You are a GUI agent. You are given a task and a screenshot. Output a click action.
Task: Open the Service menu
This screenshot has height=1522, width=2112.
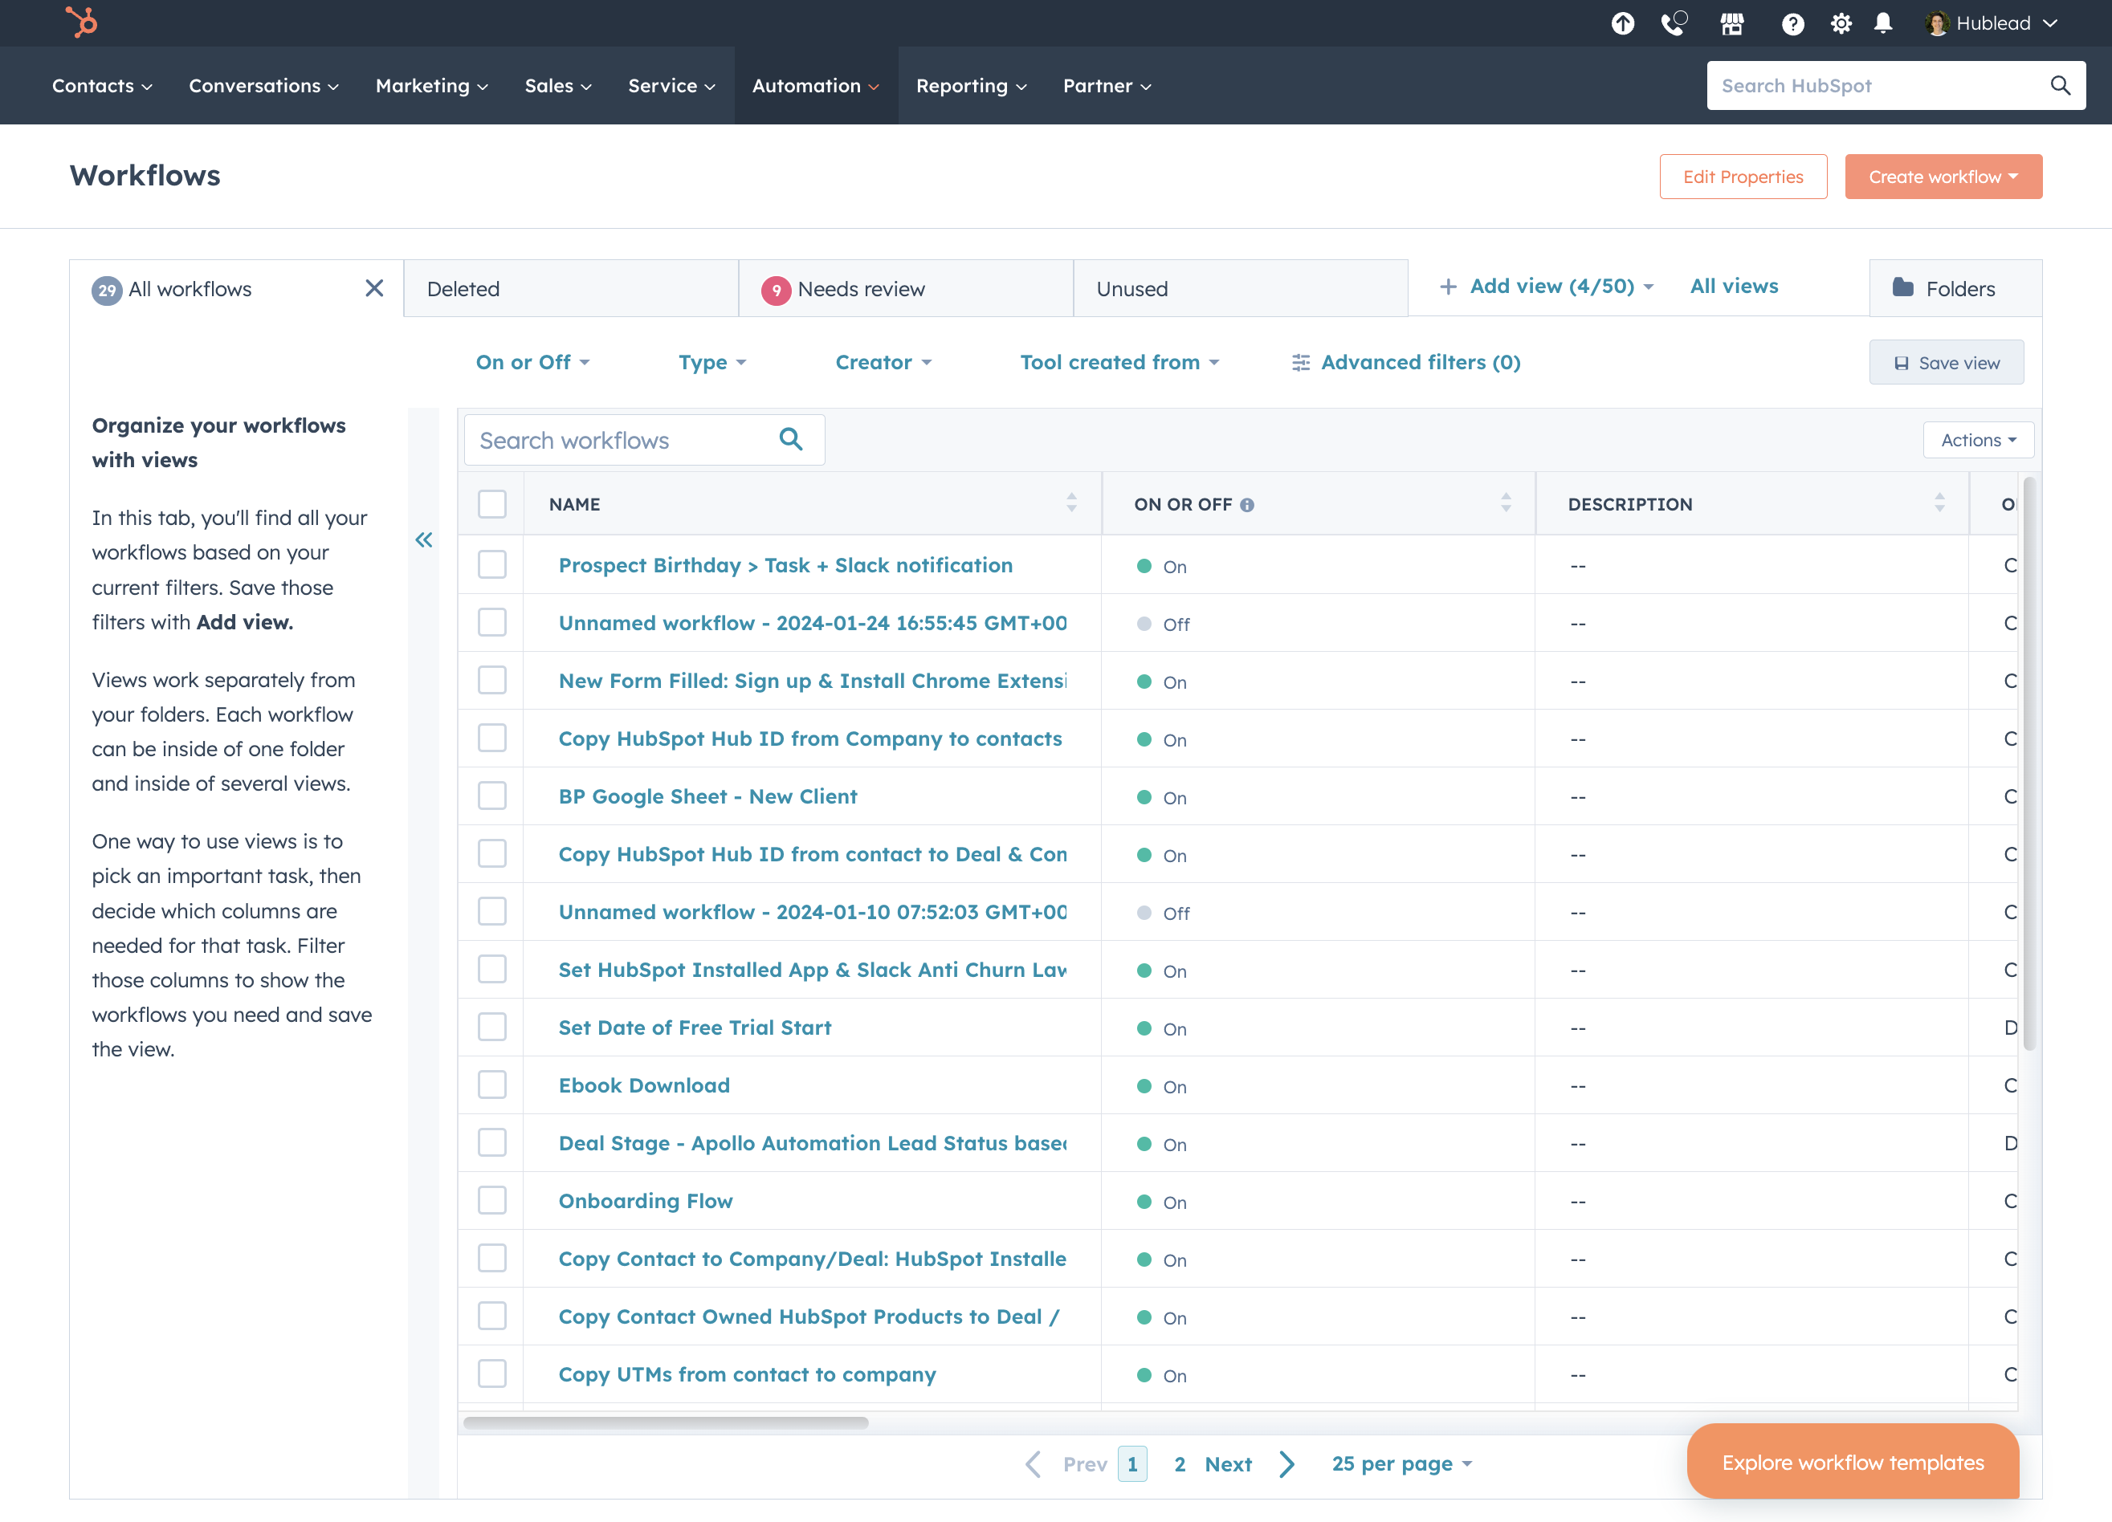(671, 86)
